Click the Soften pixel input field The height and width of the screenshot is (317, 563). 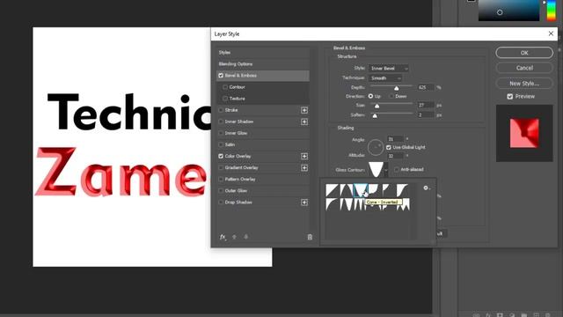(426, 114)
